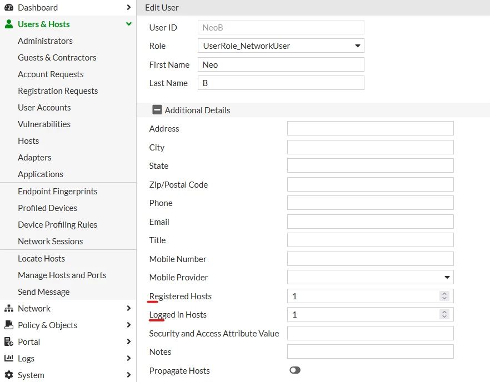Image resolution: width=490 pixels, height=382 pixels.
Task: Open Administrators page
Action: coord(45,41)
